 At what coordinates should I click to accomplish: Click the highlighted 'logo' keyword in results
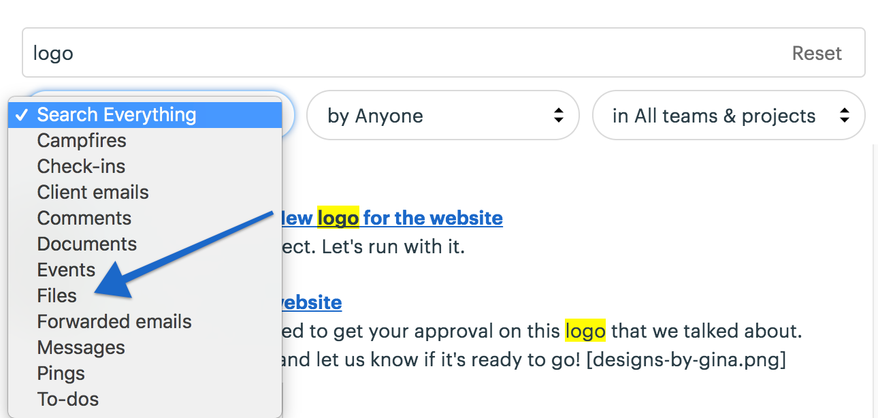click(584, 331)
